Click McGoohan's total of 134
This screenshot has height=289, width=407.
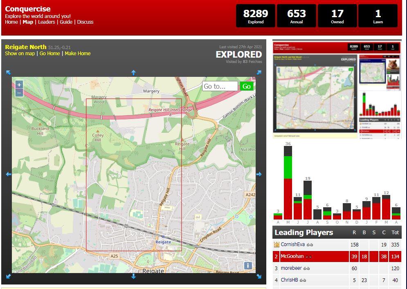click(x=395, y=257)
